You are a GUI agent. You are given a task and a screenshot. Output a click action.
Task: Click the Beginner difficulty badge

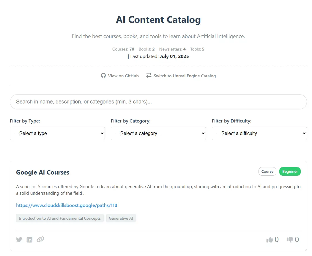pyautogui.click(x=290, y=171)
